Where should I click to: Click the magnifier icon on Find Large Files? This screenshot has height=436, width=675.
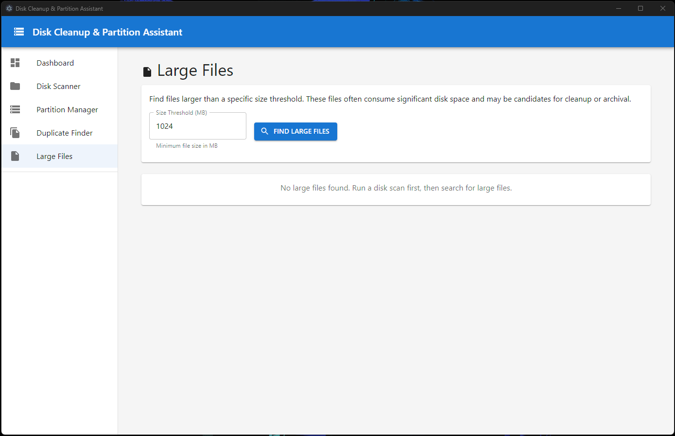[265, 131]
